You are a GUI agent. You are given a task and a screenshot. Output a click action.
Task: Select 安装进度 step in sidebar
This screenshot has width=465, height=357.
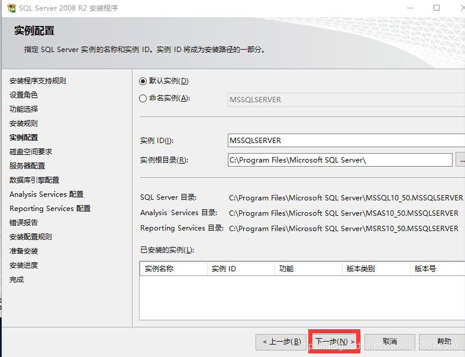pos(24,265)
